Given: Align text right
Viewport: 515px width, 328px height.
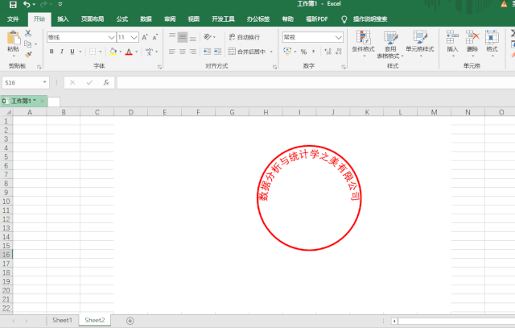Looking at the screenshot, I should pos(193,52).
